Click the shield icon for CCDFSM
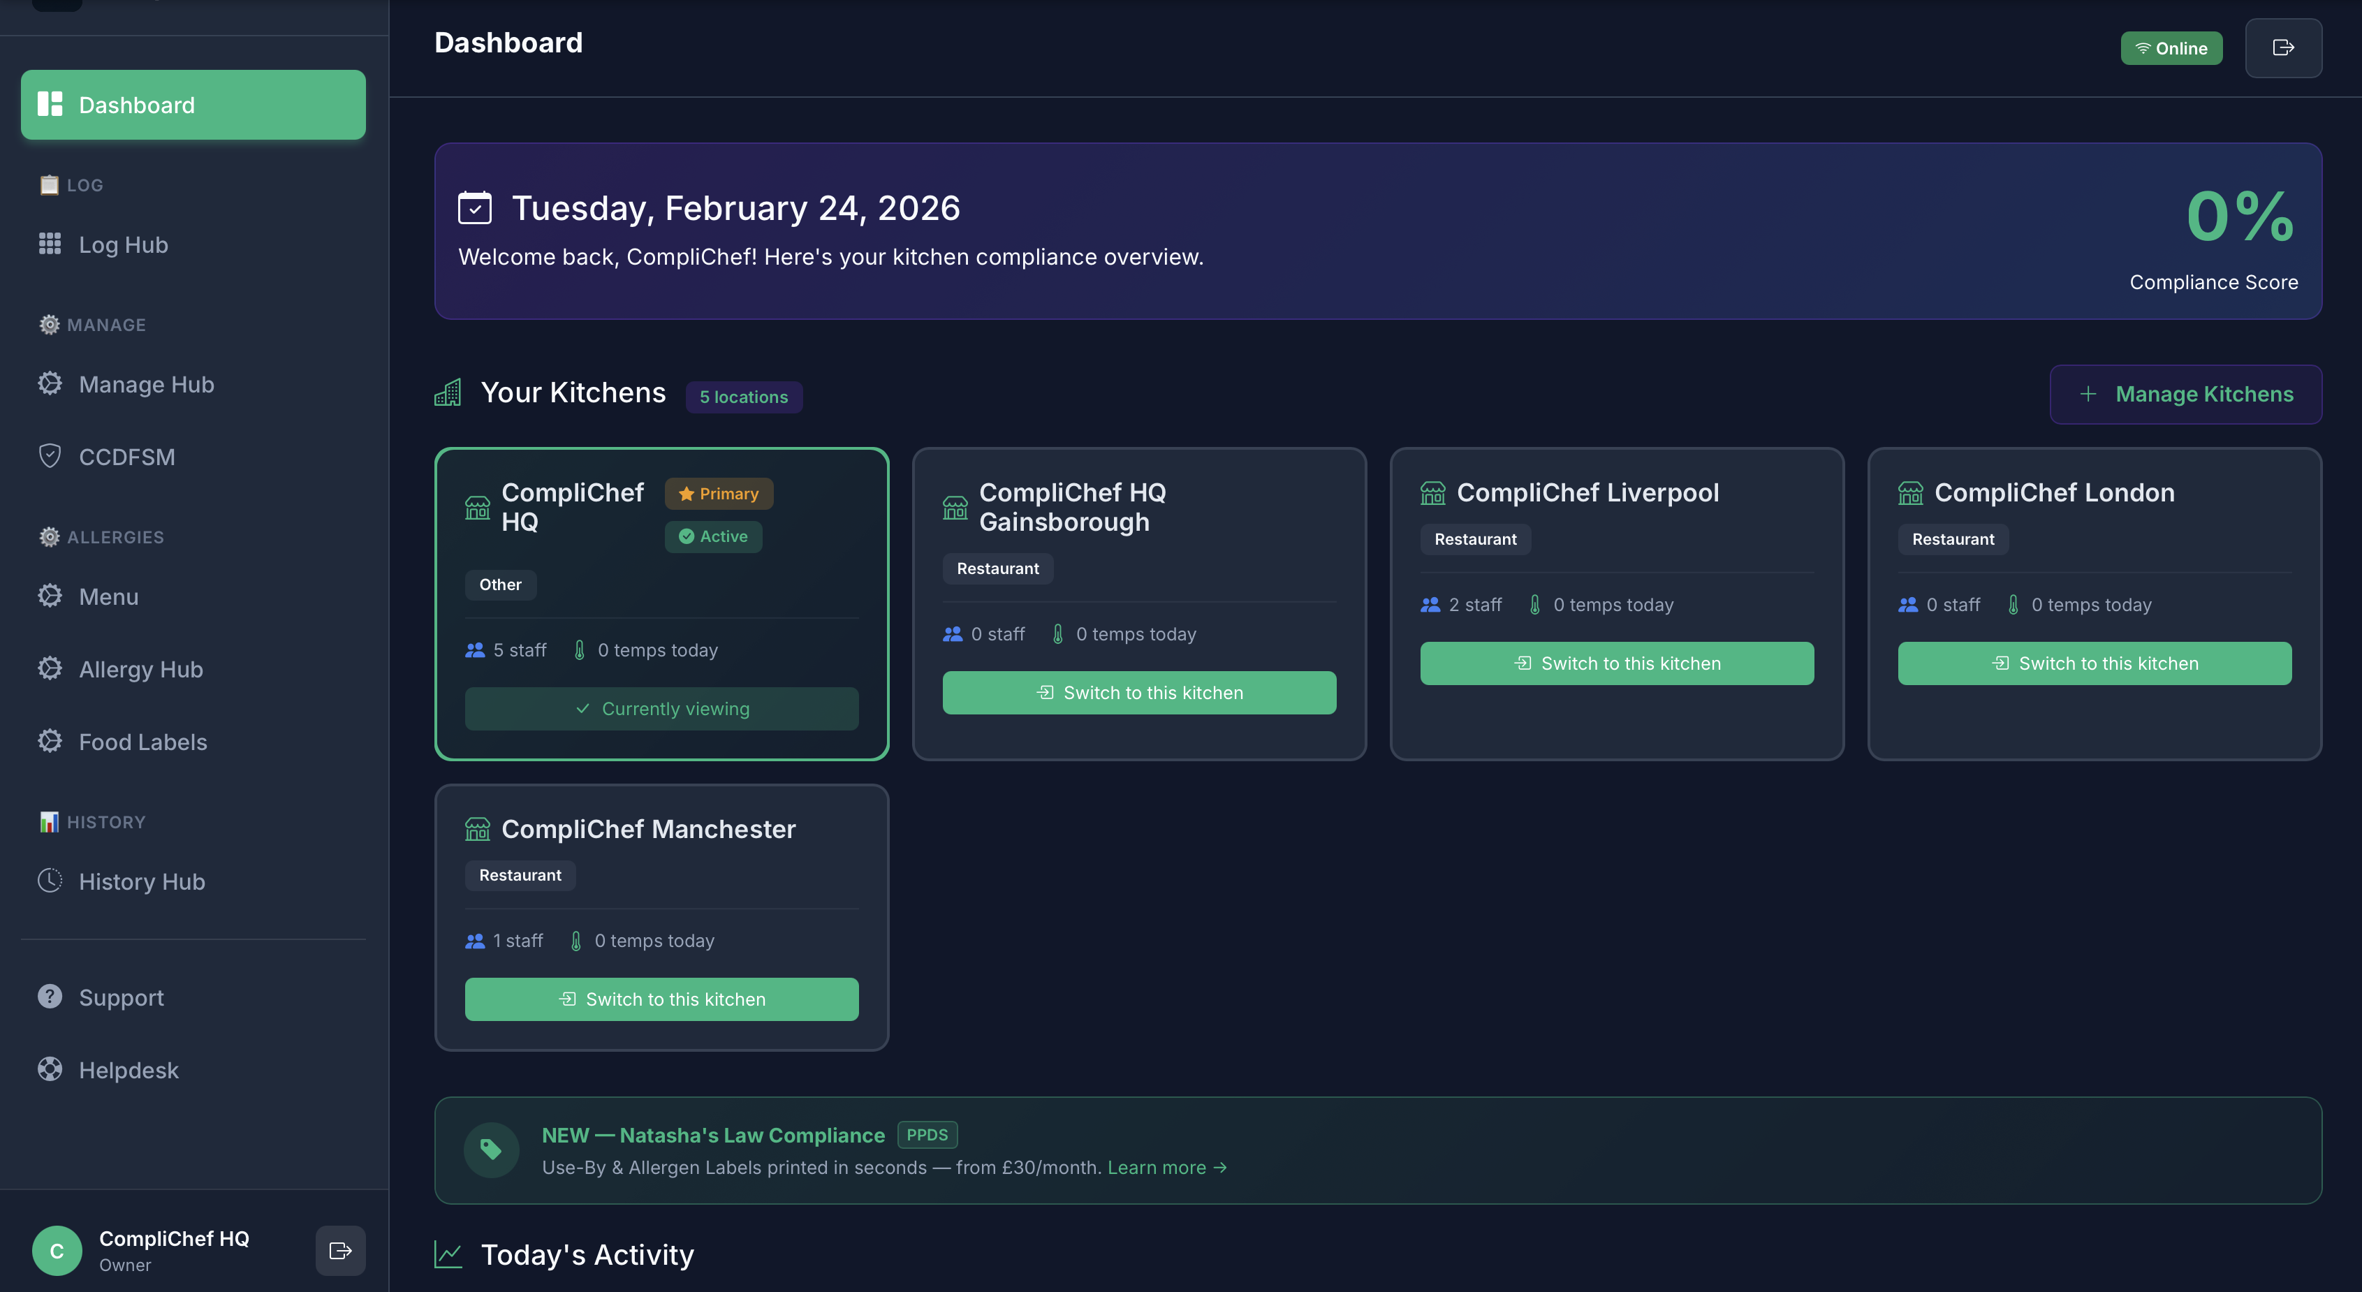 pos(50,456)
